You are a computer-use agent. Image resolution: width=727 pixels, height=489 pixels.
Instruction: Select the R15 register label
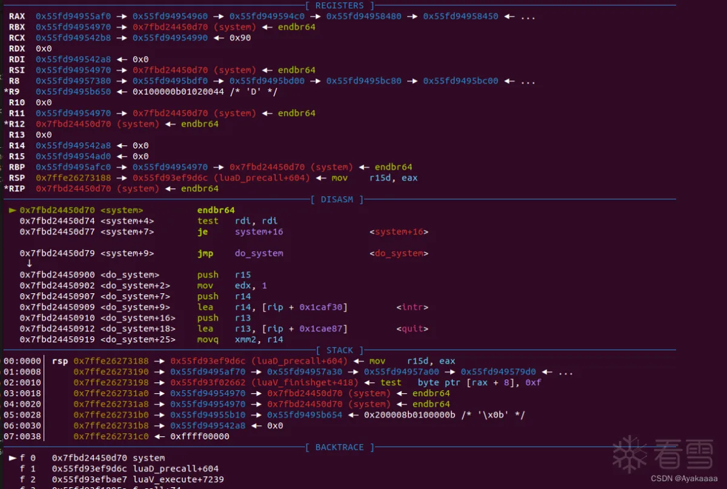coord(17,156)
